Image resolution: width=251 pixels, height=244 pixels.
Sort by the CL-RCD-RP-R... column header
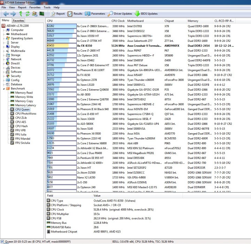point(224,21)
